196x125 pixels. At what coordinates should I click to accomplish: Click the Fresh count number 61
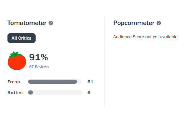(91, 82)
